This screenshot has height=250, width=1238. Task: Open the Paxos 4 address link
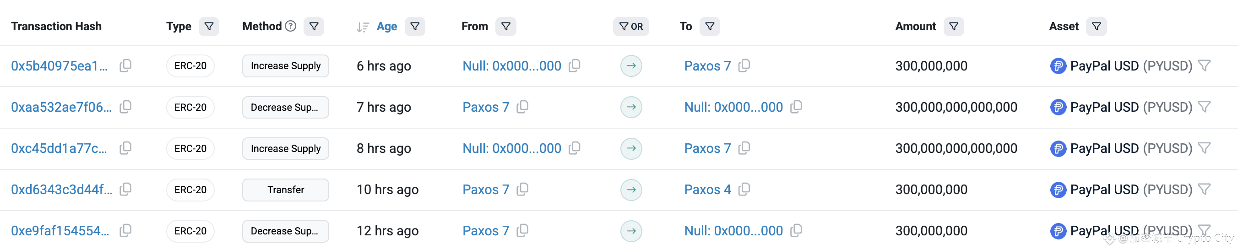(x=707, y=190)
